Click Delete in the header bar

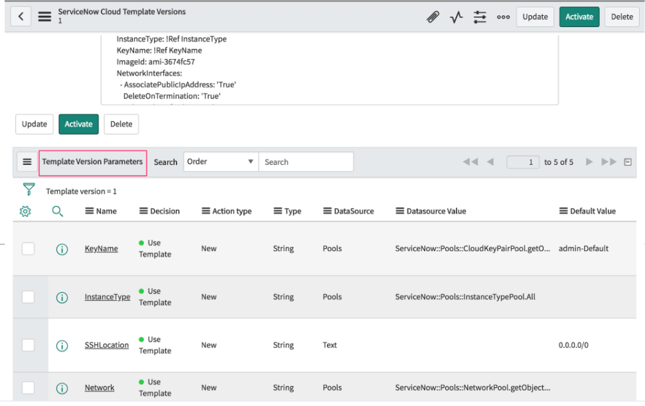(622, 17)
